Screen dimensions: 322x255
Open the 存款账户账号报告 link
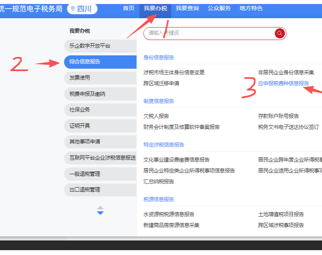[x=278, y=116]
